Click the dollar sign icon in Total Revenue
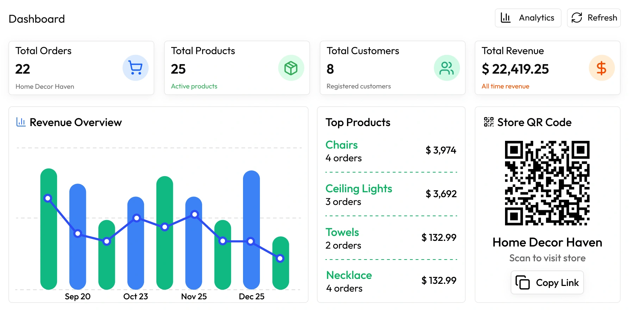The width and height of the screenshot is (629, 312). [x=602, y=68]
